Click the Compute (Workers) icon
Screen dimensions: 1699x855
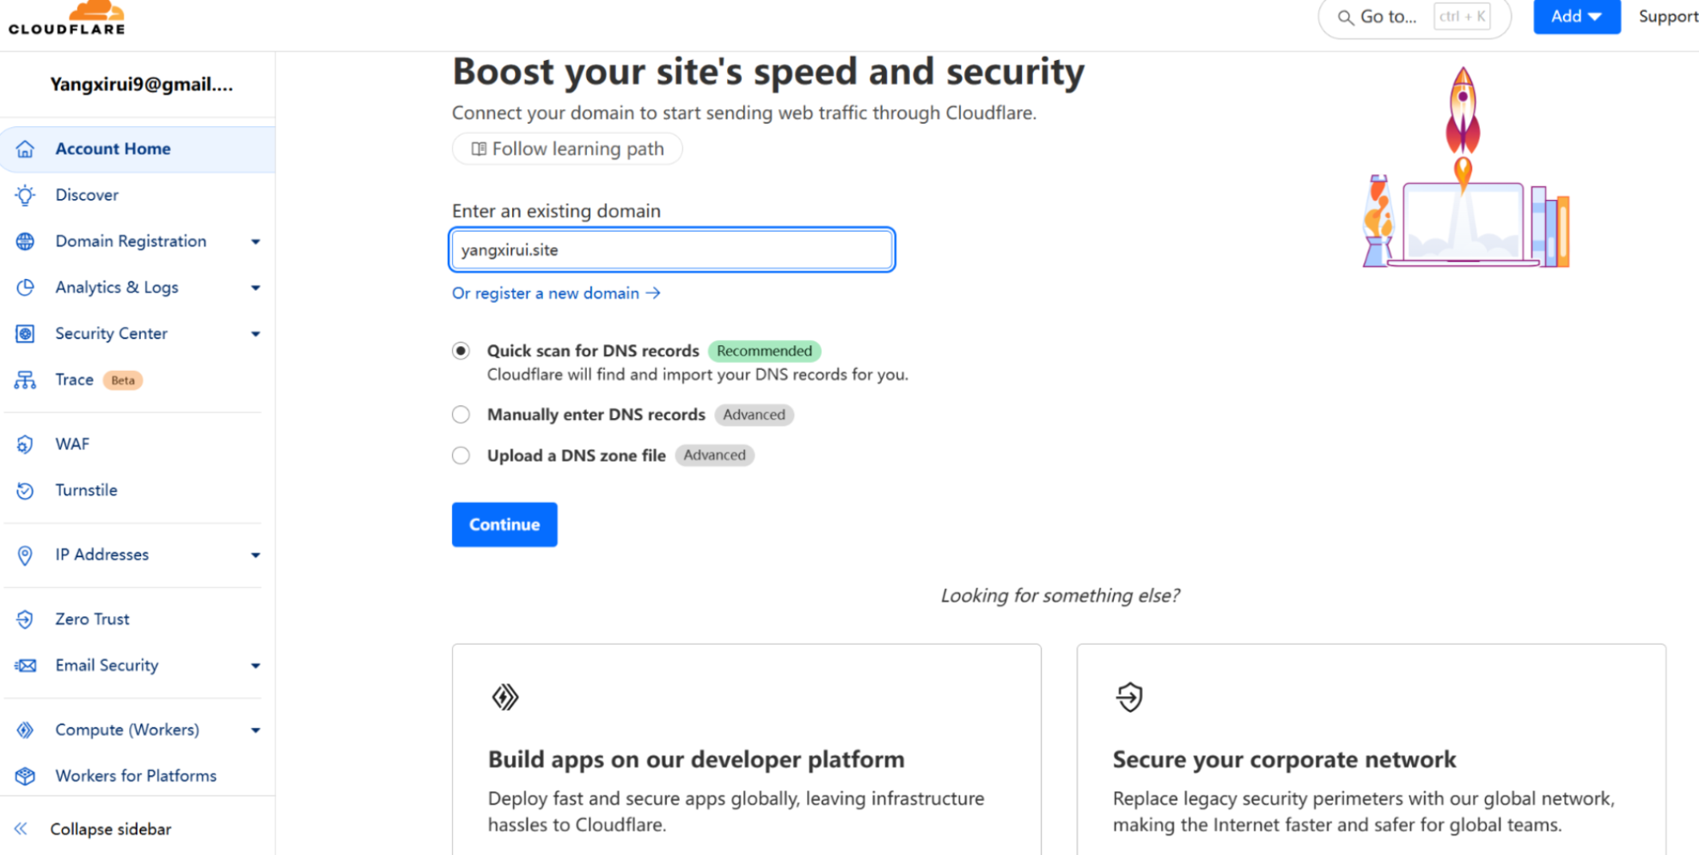[x=25, y=730]
